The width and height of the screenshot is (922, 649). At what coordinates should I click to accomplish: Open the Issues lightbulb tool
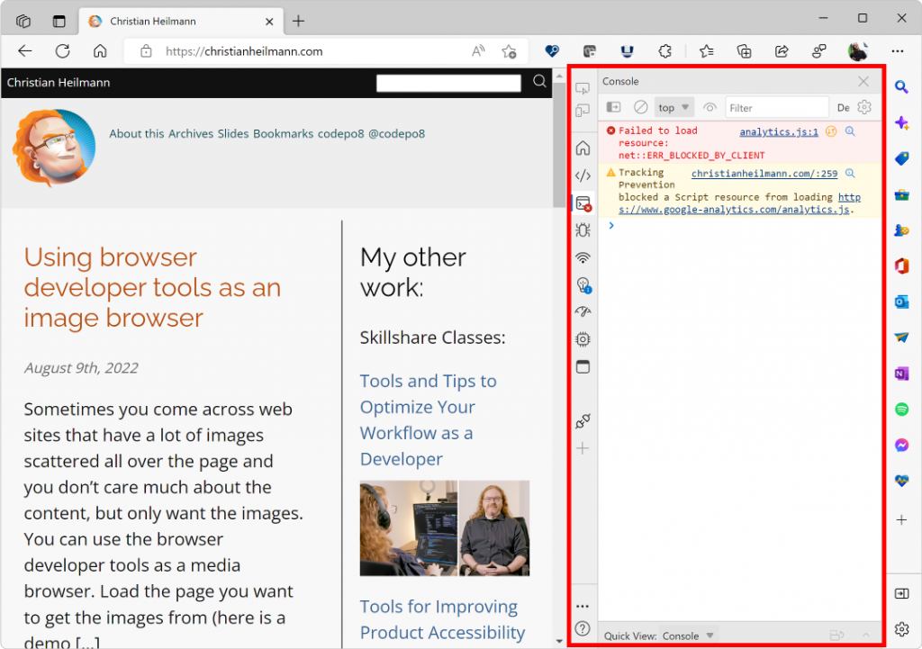583,285
